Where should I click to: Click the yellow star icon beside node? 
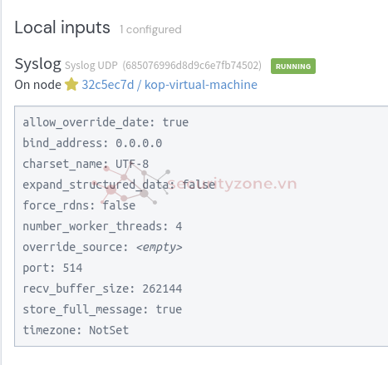click(x=71, y=84)
